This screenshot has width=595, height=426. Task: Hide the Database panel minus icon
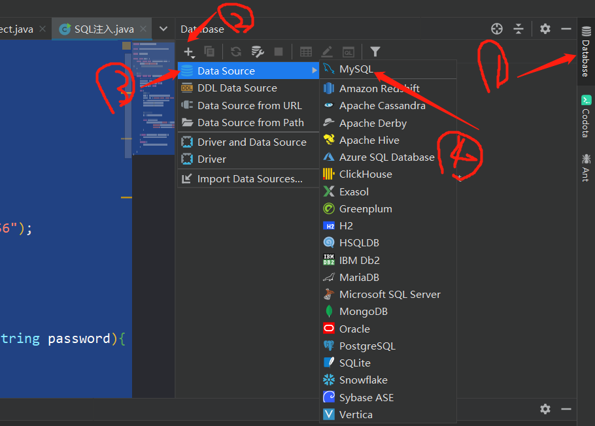click(x=566, y=29)
